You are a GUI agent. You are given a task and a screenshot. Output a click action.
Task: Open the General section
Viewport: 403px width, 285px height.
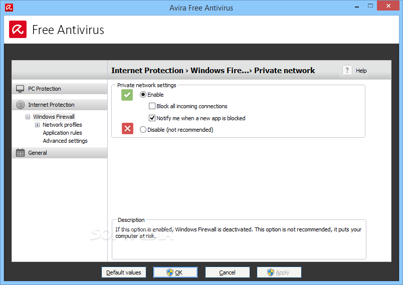tap(38, 153)
